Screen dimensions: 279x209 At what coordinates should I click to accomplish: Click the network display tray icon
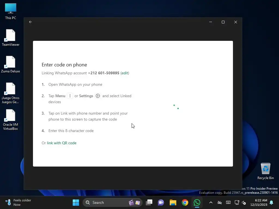pyautogui.click(x=237, y=202)
